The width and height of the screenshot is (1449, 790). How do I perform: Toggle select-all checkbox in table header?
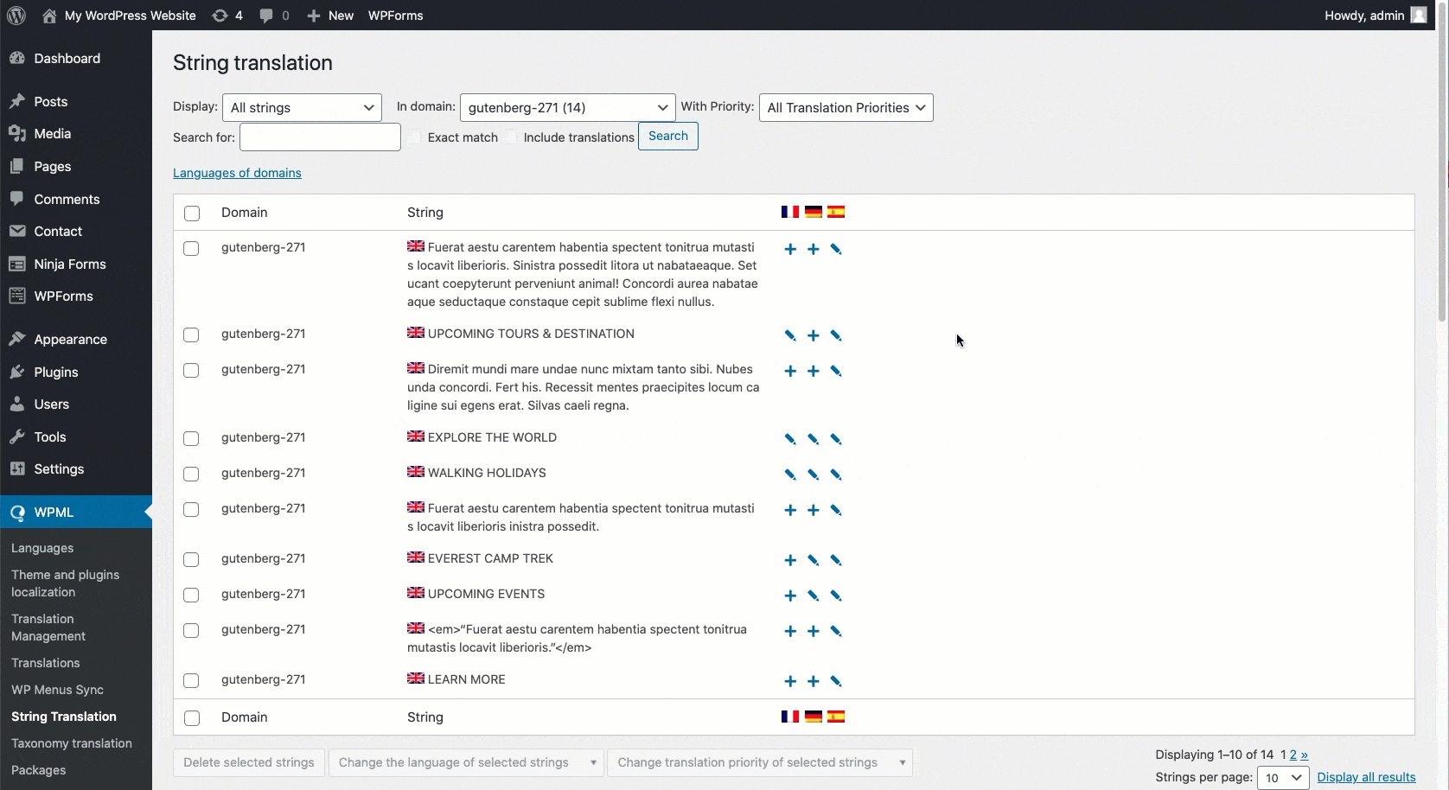(192, 213)
